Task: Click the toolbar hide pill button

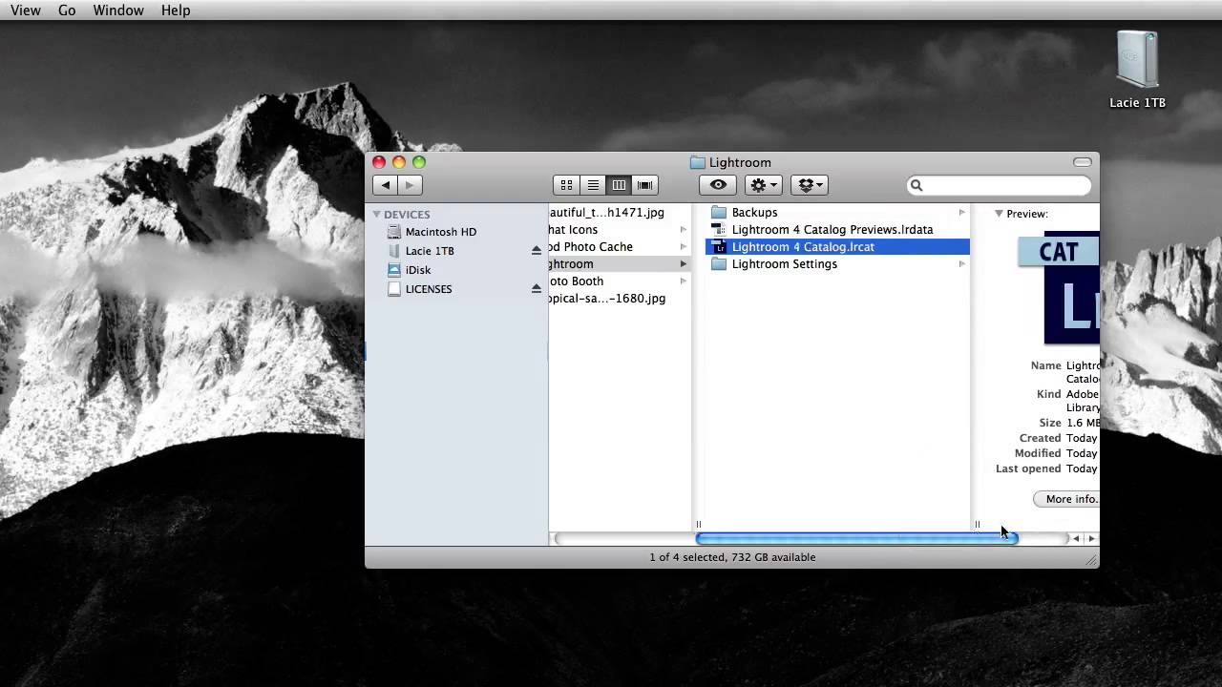Action: [x=1082, y=162]
